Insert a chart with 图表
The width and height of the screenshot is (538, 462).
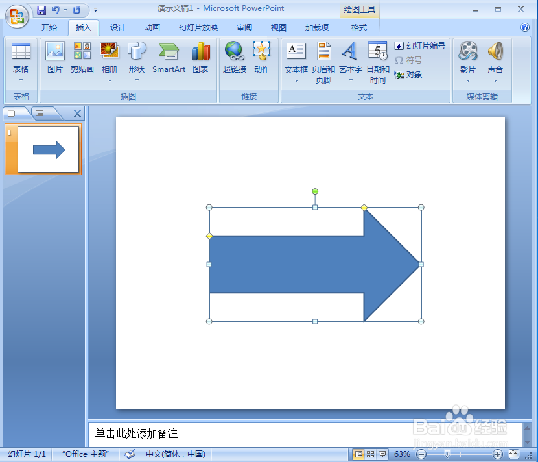point(200,58)
